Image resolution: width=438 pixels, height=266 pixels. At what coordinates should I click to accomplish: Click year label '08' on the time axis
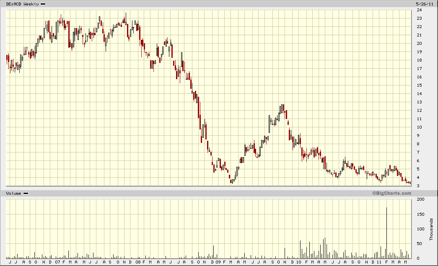(x=138, y=262)
